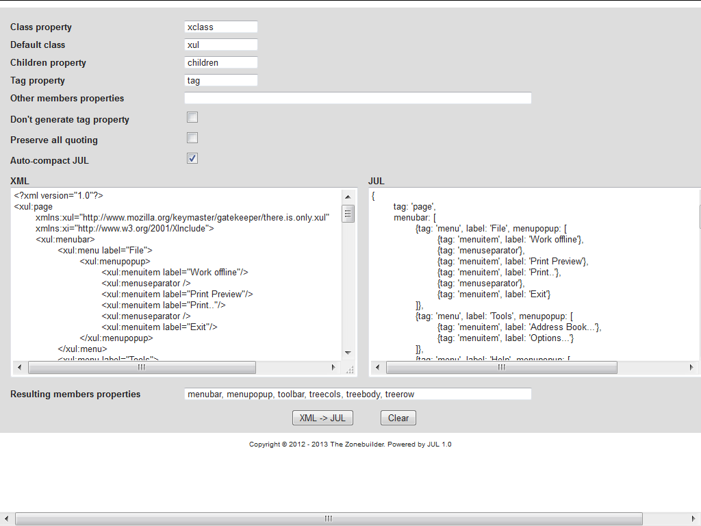Click the XML -> JUL conversion button

point(322,418)
